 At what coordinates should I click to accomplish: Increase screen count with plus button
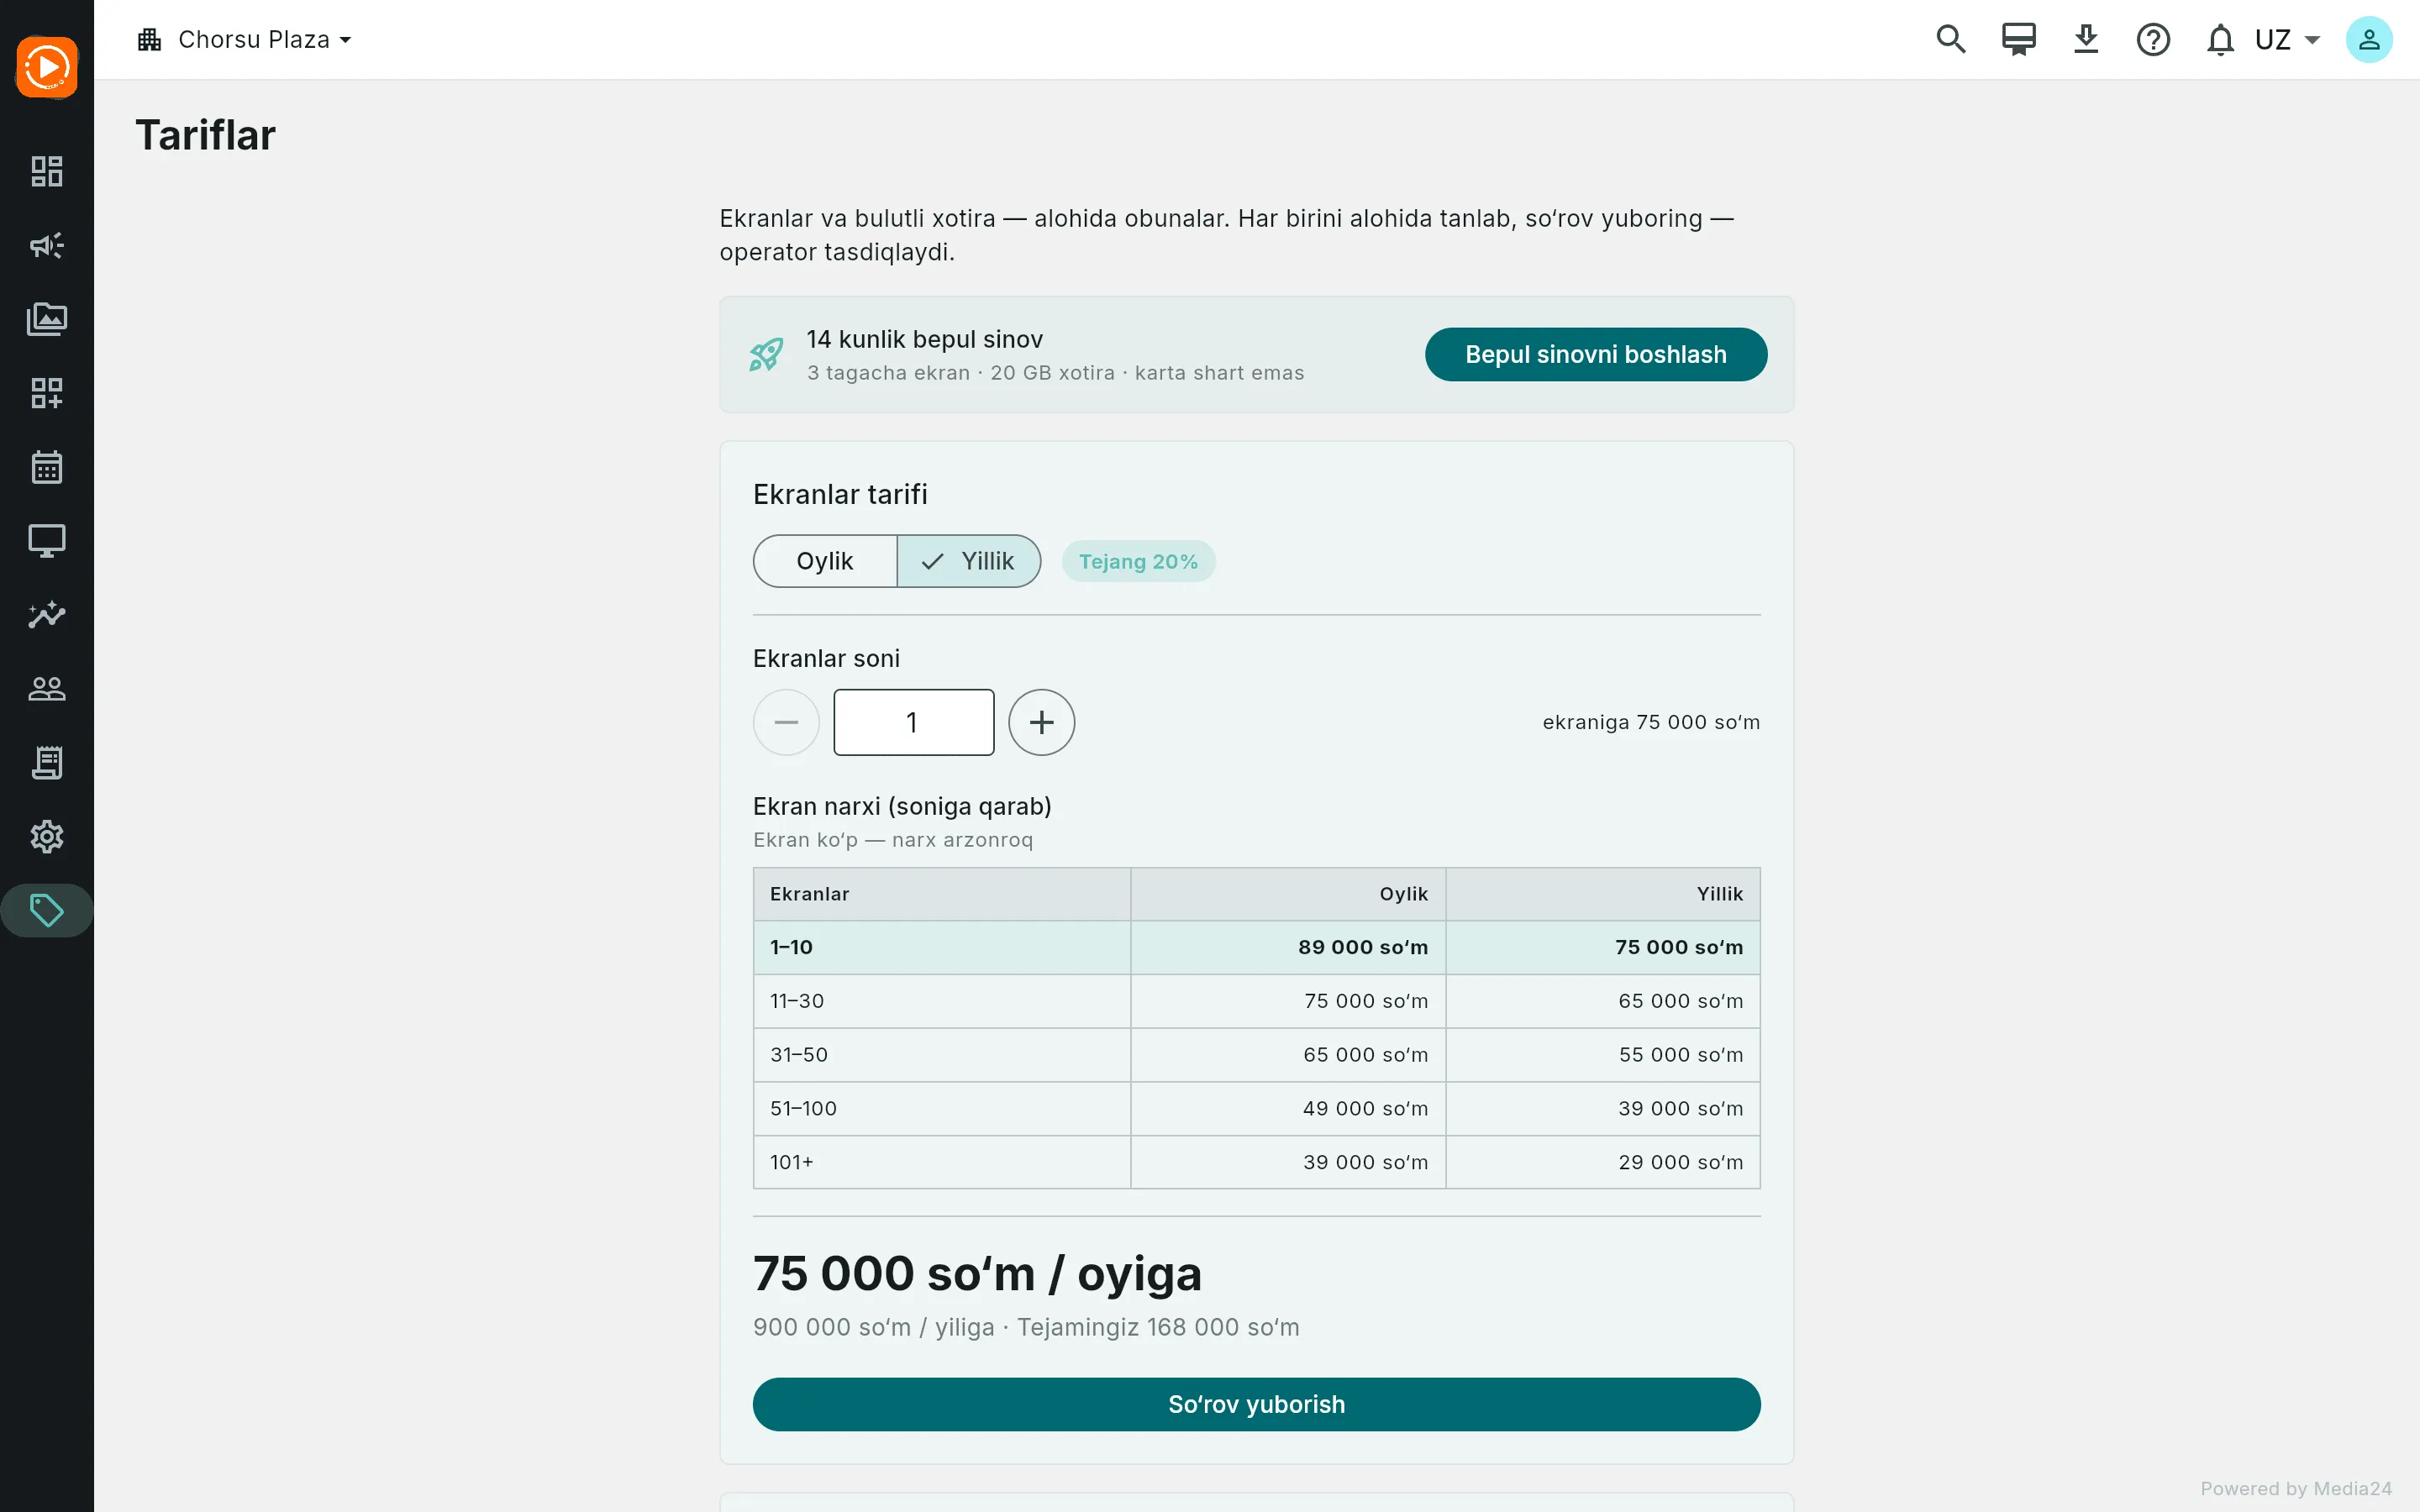click(1041, 722)
